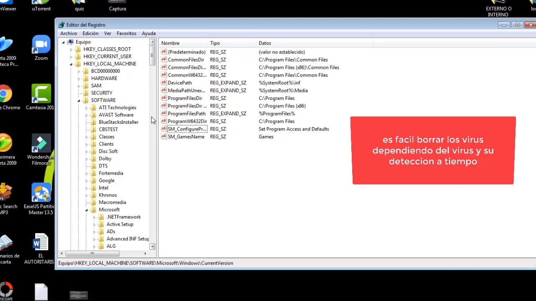Click tree vertical scrollbar down arrow
The image size is (536, 301).
pyautogui.click(x=152, y=247)
